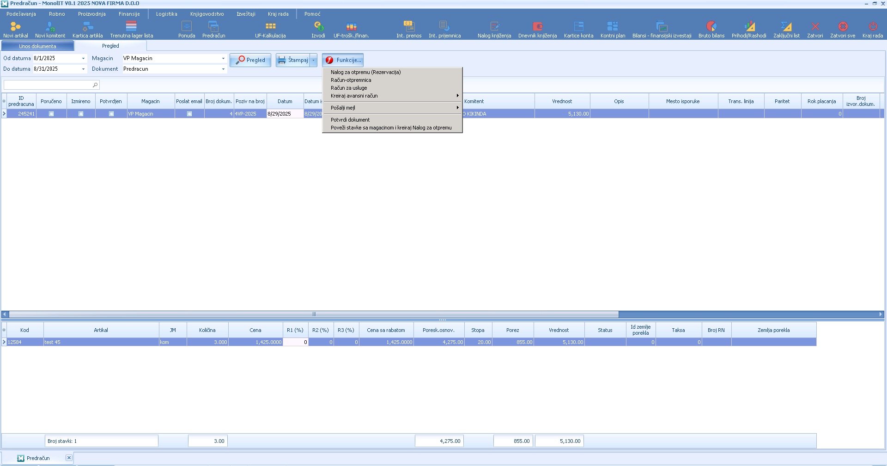Screen dimensions: 887x466
Task: Click the grid search input field
Action: click(x=48, y=85)
